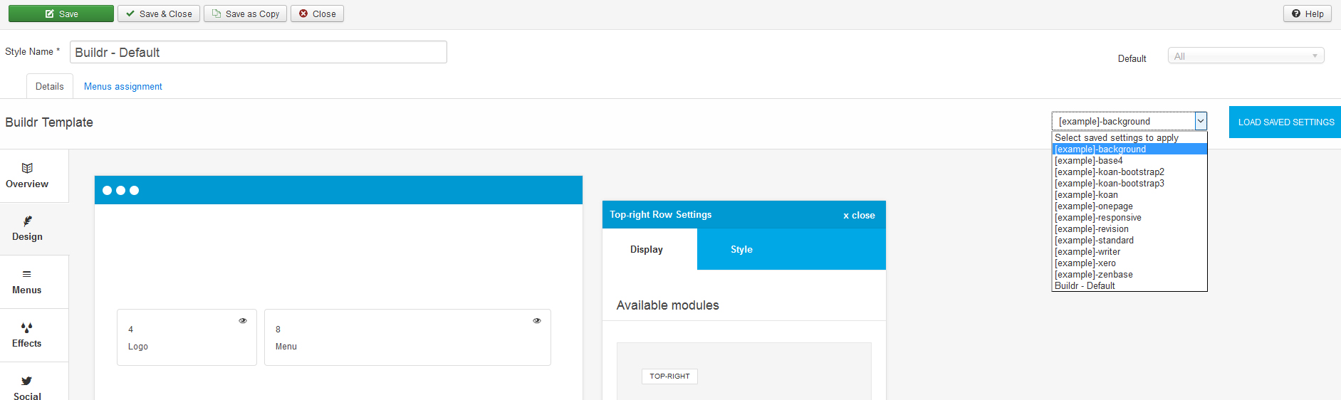Screen dimensions: 1341x400
Task: Switch to the Details tab
Action: pos(50,86)
